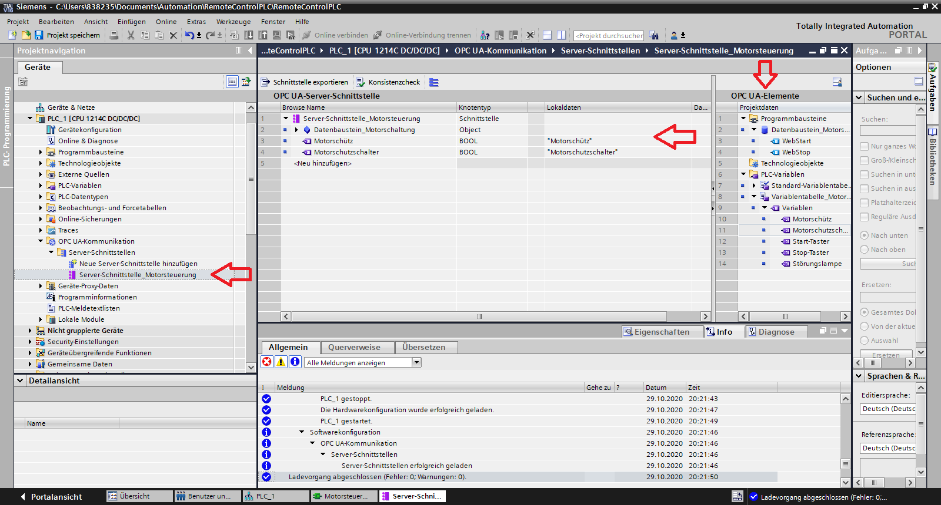Click the indent rows icon next to Konsistenzcheck

point(434,82)
